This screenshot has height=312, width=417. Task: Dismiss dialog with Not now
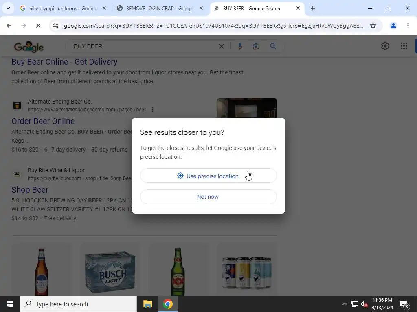coord(208,197)
